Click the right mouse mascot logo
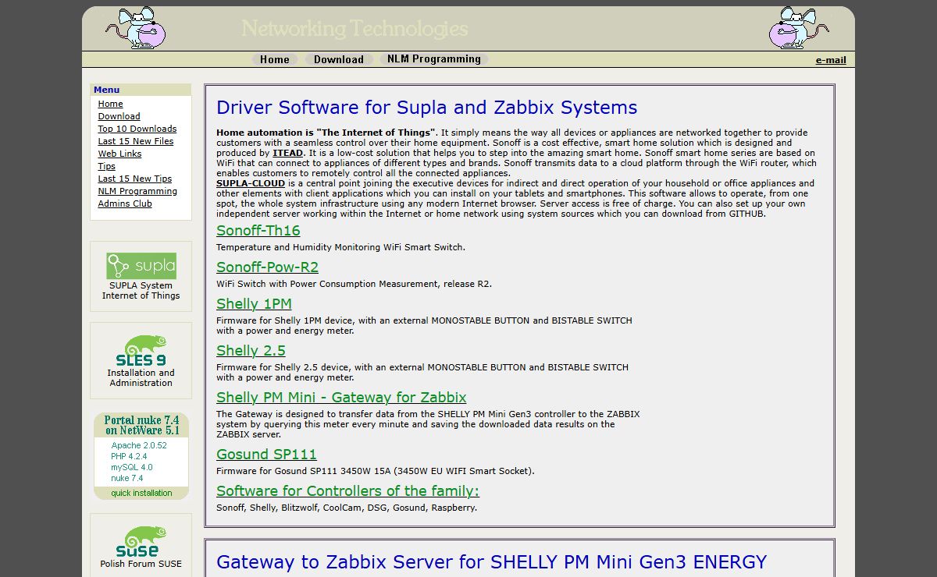 tap(800, 28)
